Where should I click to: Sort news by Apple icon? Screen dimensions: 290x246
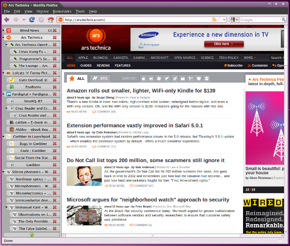point(143,79)
